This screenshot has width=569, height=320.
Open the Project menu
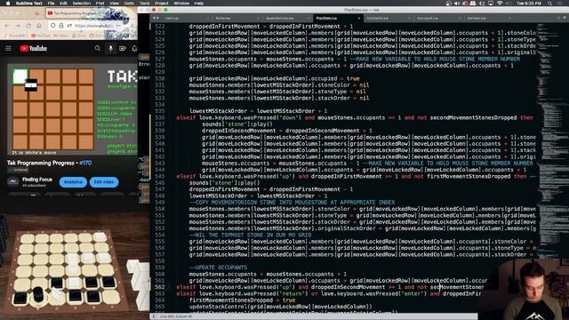coord(162,4)
